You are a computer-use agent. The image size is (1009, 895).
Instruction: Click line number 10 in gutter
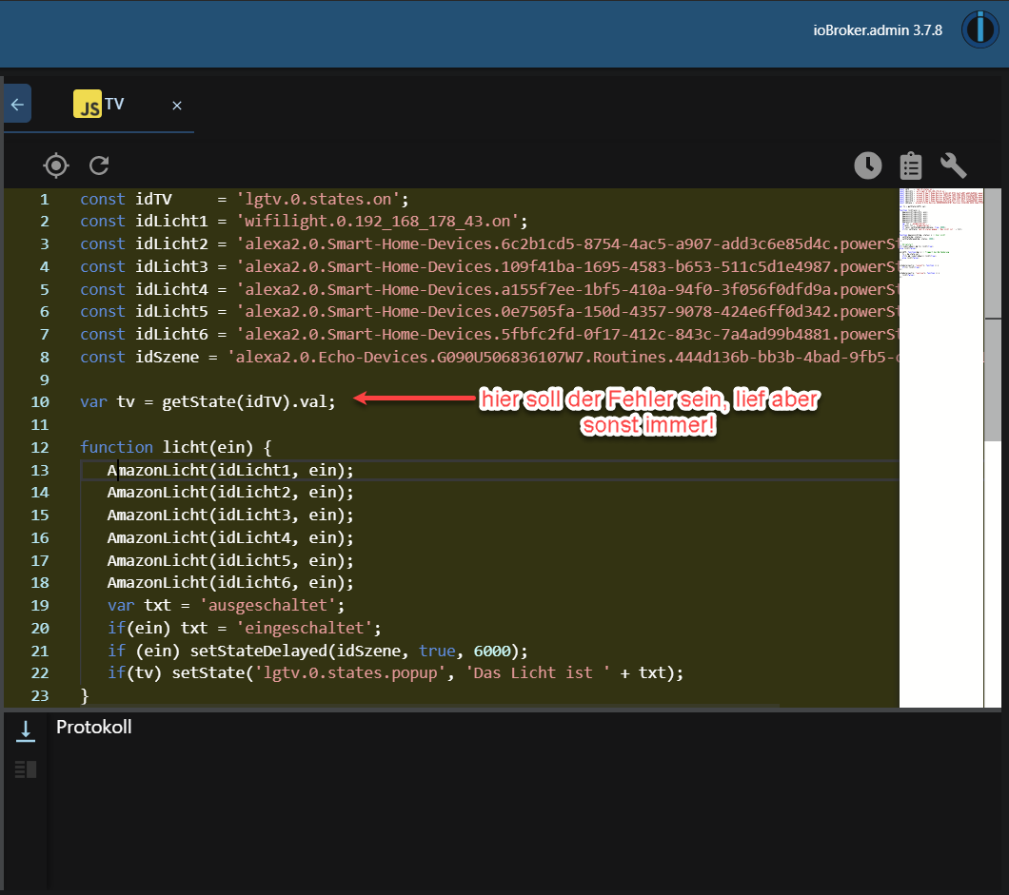40,402
